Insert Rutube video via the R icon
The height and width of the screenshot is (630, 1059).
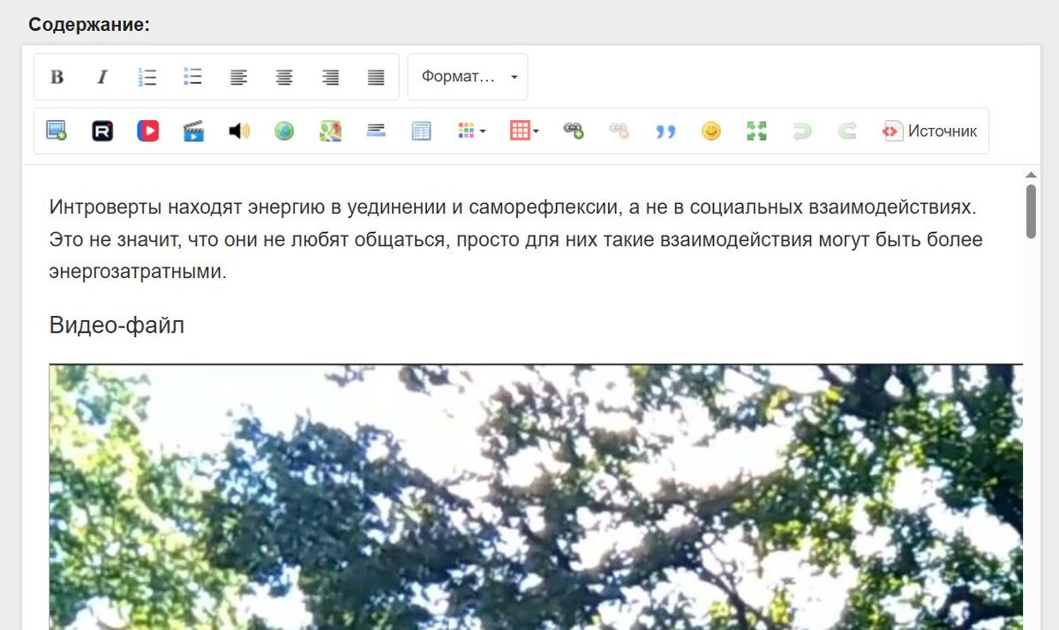(102, 131)
